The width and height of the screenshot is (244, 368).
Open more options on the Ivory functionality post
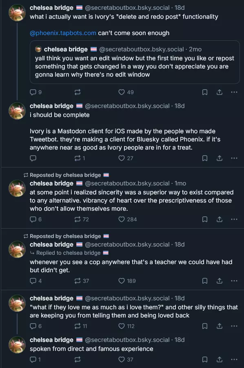234,92
